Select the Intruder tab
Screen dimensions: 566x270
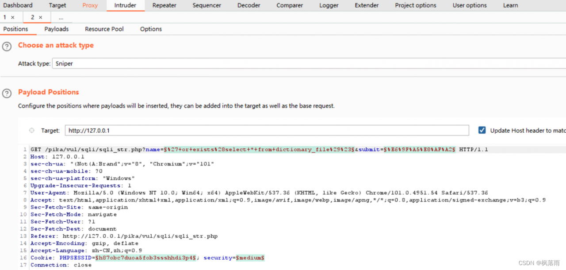[125, 5]
